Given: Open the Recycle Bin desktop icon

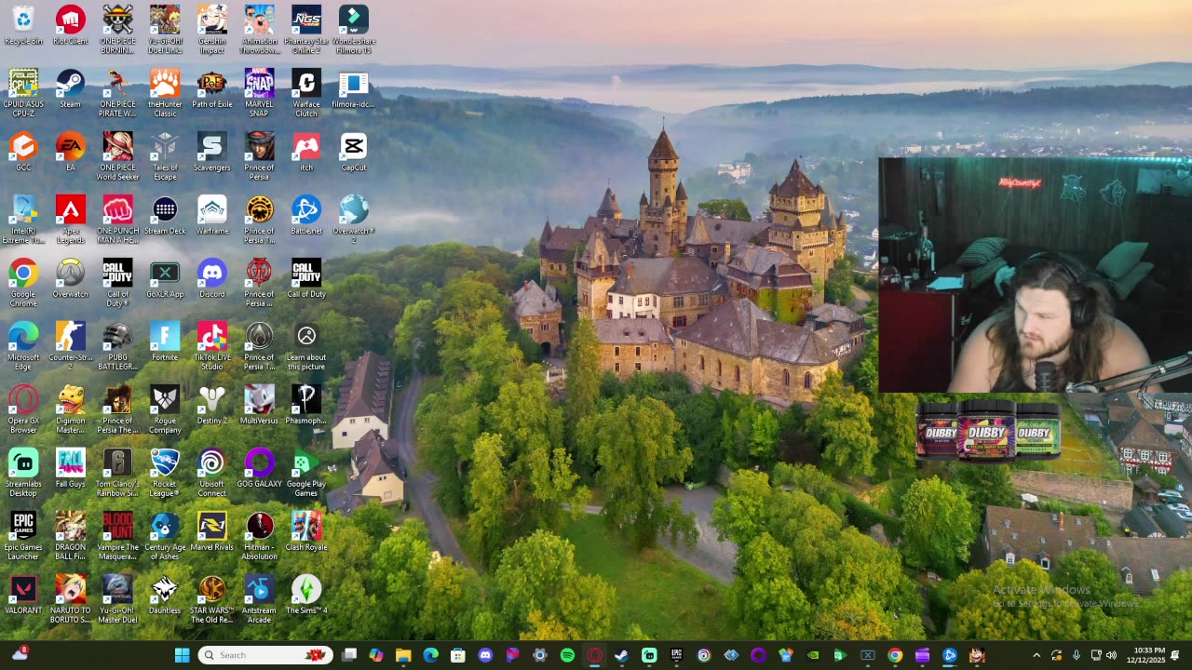Looking at the screenshot, I should pyautogui.click(x=23, y=26).
